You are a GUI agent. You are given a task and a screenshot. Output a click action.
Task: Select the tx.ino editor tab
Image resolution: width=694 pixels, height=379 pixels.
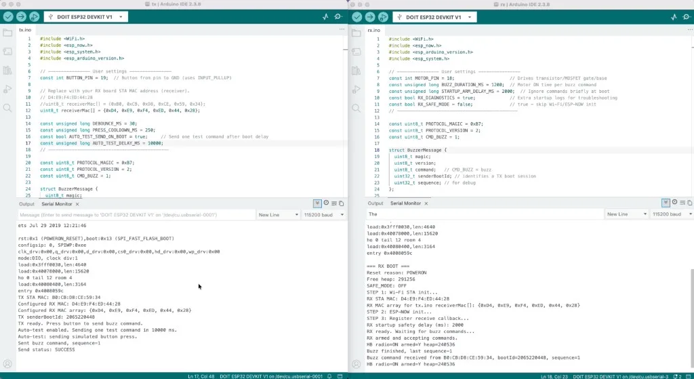coord(25,30)
